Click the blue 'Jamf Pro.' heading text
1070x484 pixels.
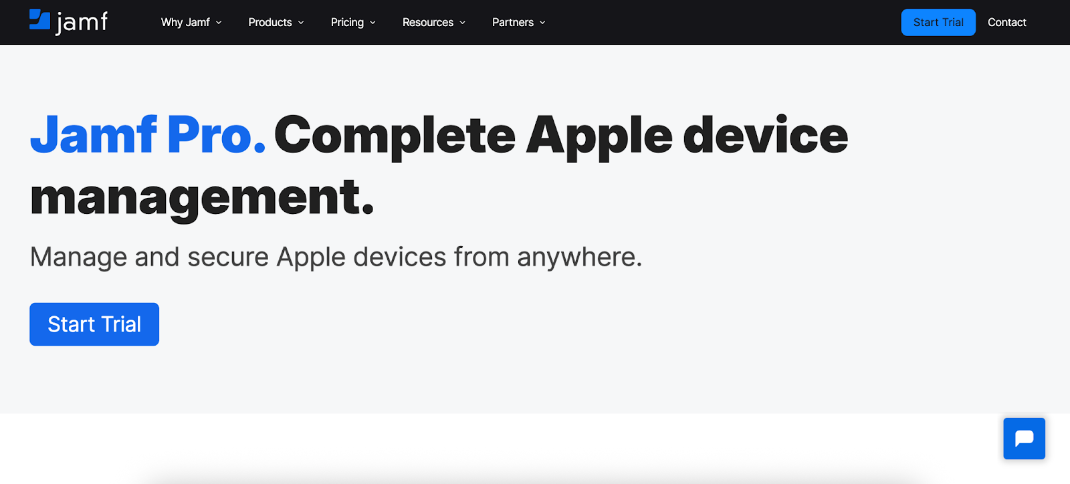[148, 135]
